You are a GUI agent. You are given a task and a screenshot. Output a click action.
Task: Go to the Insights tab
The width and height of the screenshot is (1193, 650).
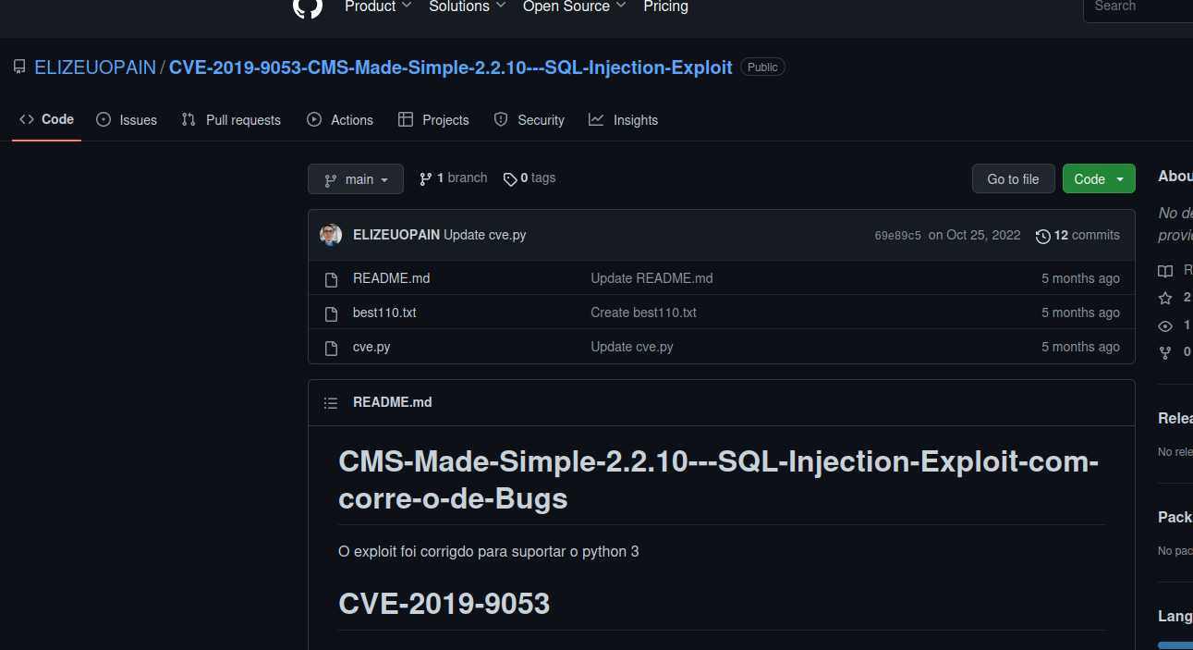tap(624, 120)
